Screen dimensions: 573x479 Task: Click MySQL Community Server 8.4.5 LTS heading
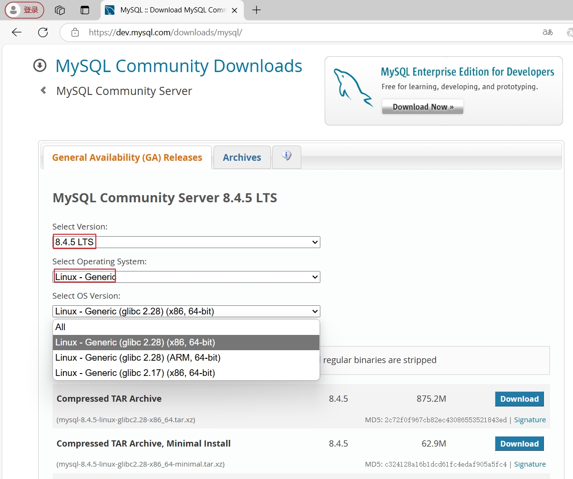pyautogui.click(x=164, y=198)
